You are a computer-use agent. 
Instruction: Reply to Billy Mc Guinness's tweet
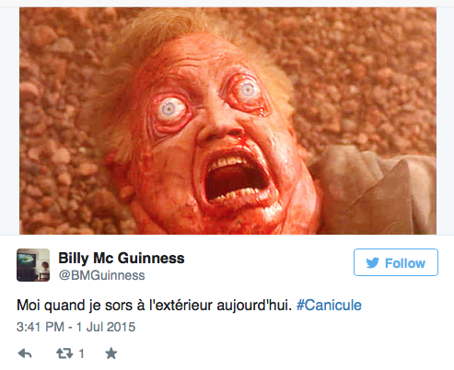point(25,353)
